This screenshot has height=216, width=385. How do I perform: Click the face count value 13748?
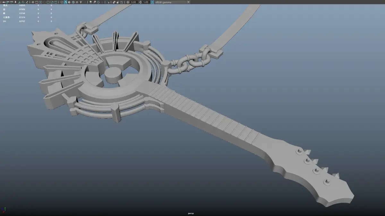tap(22, 13)
